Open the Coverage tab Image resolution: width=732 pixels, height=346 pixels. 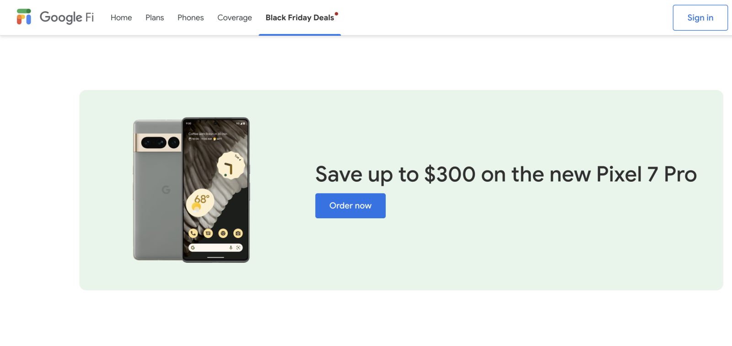pyautogui.click(x=235, y=18)
